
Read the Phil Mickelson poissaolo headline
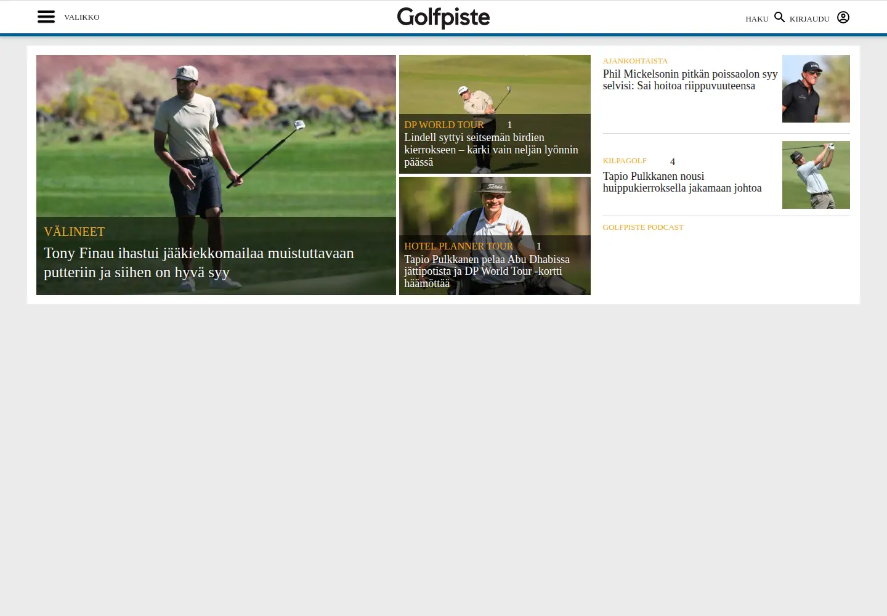(x=690, y=80)
